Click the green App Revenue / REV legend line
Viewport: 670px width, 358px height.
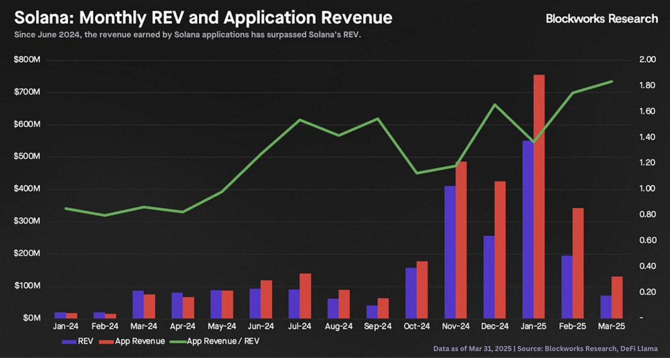(x=178, y=342)
